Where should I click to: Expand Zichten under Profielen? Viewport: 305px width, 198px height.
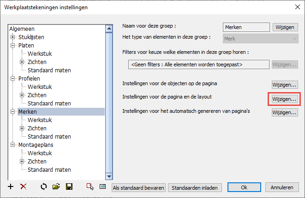22,95
